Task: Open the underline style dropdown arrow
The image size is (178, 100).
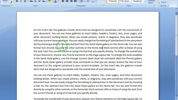Action: coord(28,1)
